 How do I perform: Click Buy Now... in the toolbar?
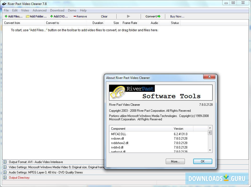[177, 16]
